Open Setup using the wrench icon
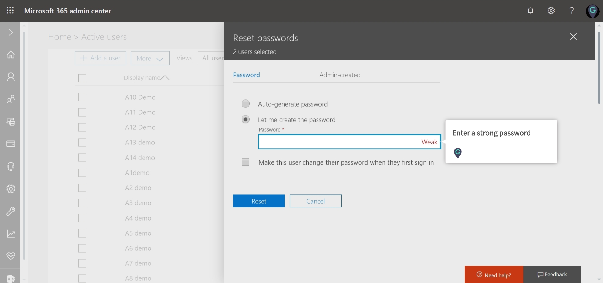Viewport: 603px width, 283px height. [x=10, y=211]
